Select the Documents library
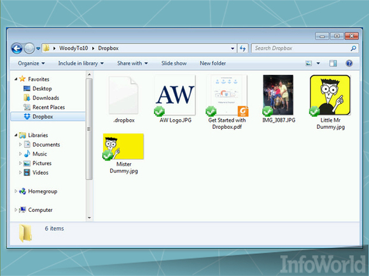The image size is (369, 276). tap(46, 145)
